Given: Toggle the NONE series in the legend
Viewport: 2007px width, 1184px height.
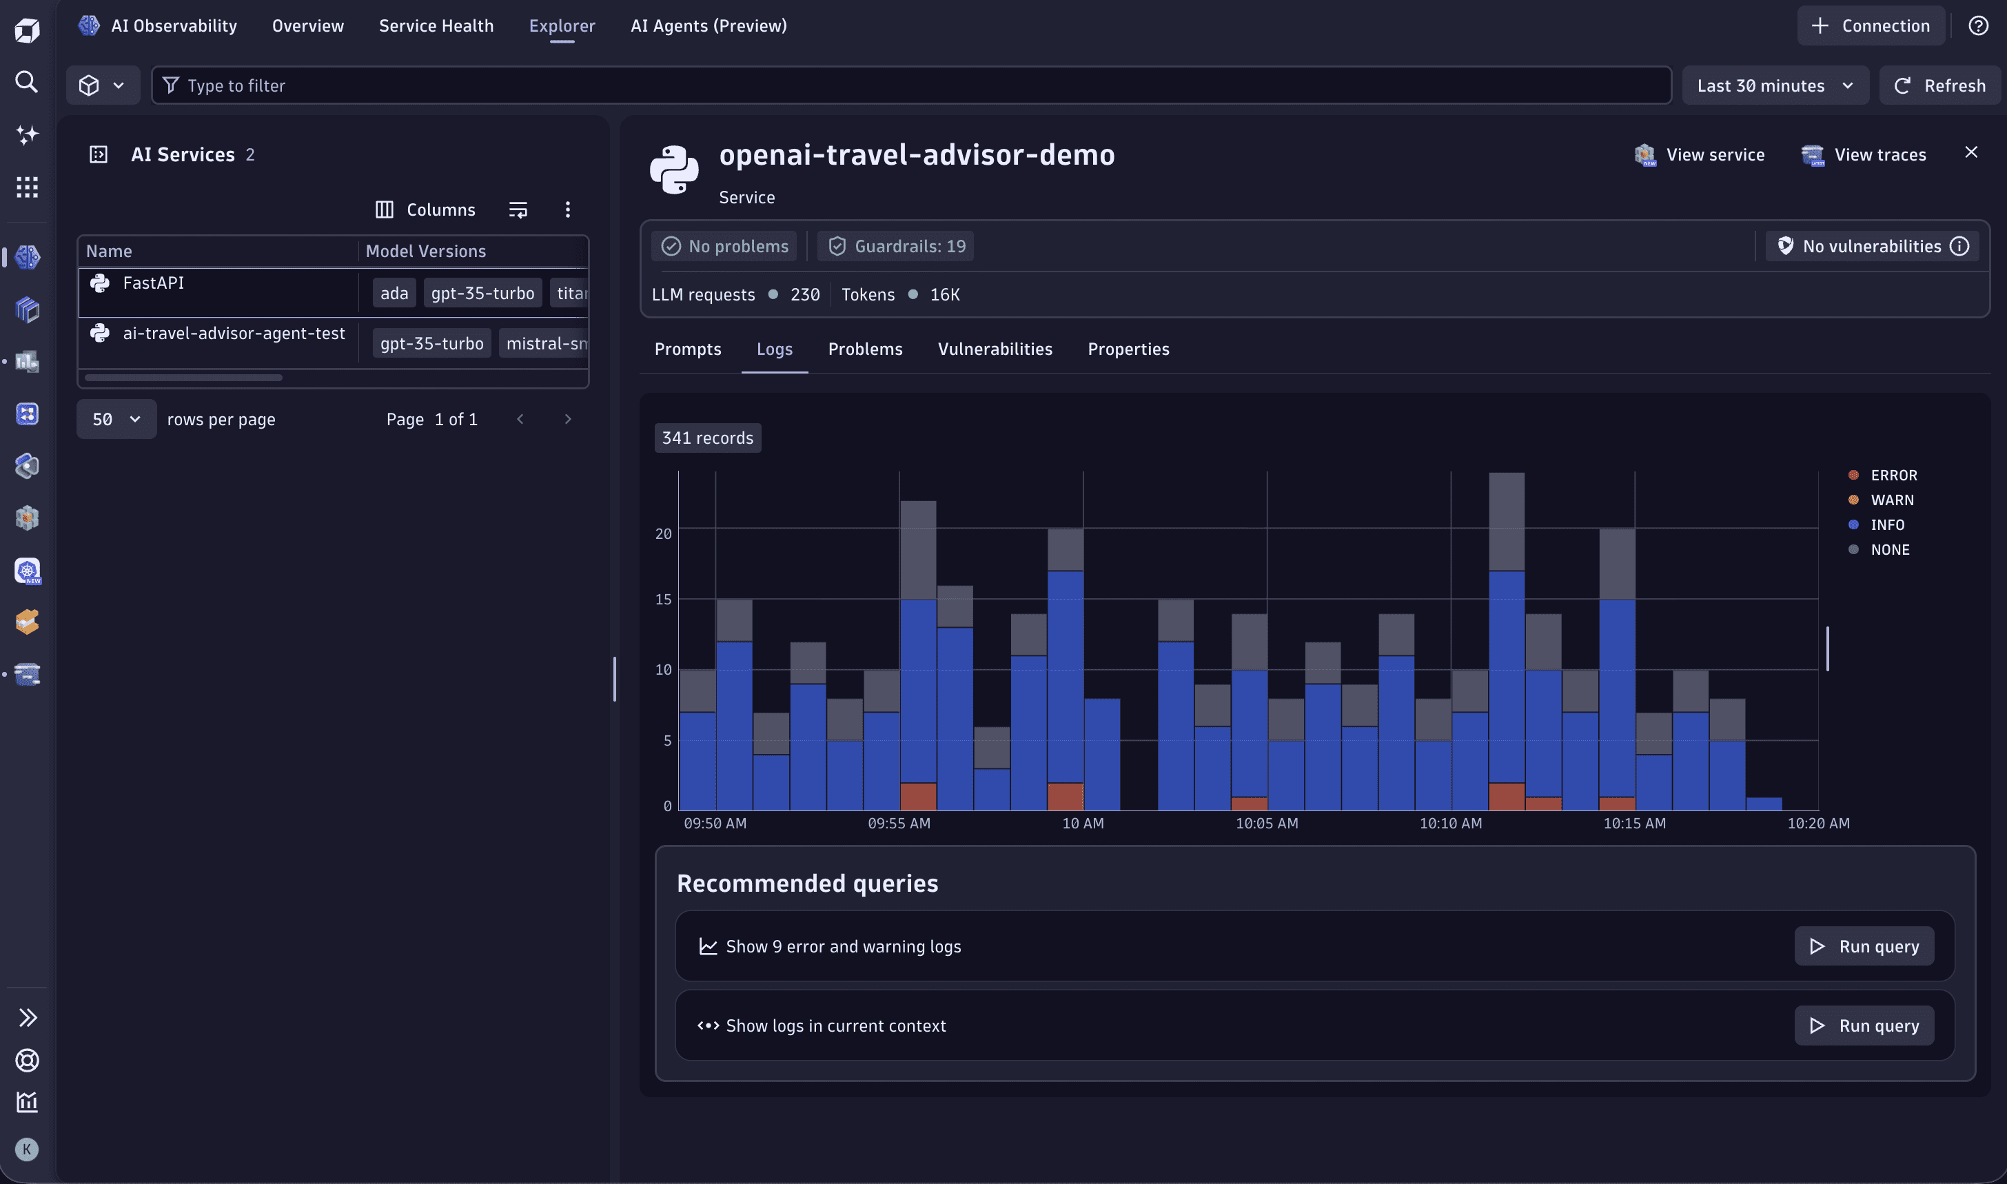Looking at the screenshot, I should click(x=1890, y=549).
